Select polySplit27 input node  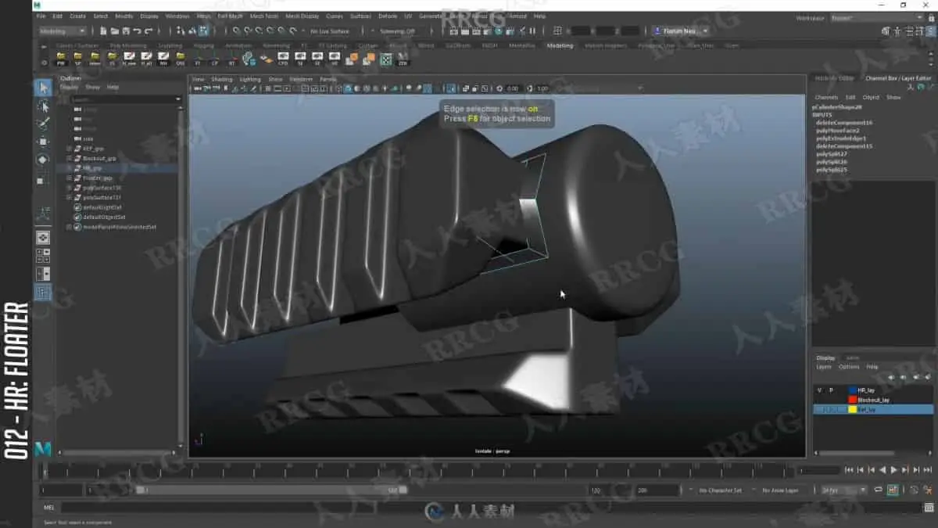pos(832,154)
